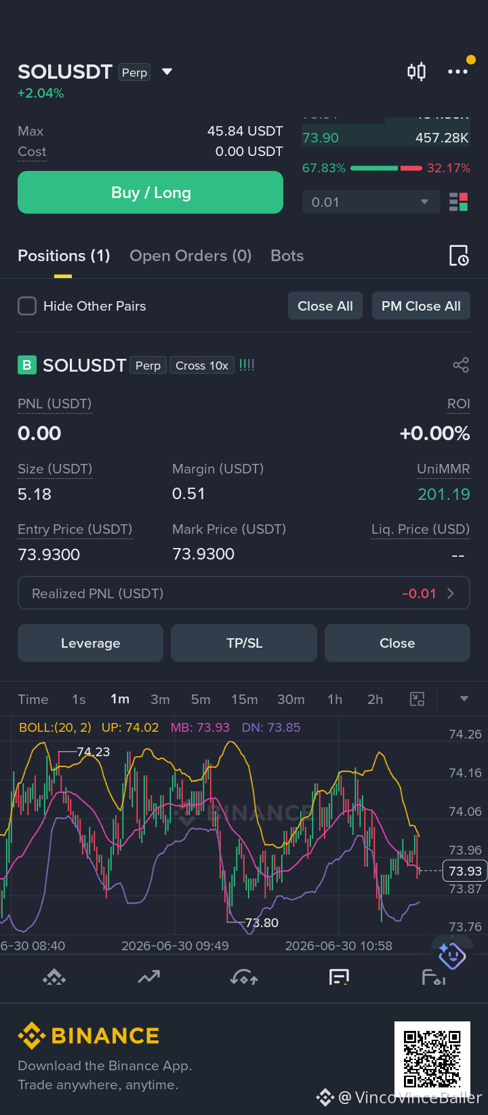Click the Cost label
The image size is (488, 1115).
32,151
